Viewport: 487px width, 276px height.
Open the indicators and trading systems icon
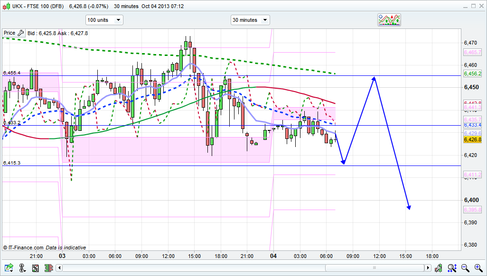(x=389, y=19)
